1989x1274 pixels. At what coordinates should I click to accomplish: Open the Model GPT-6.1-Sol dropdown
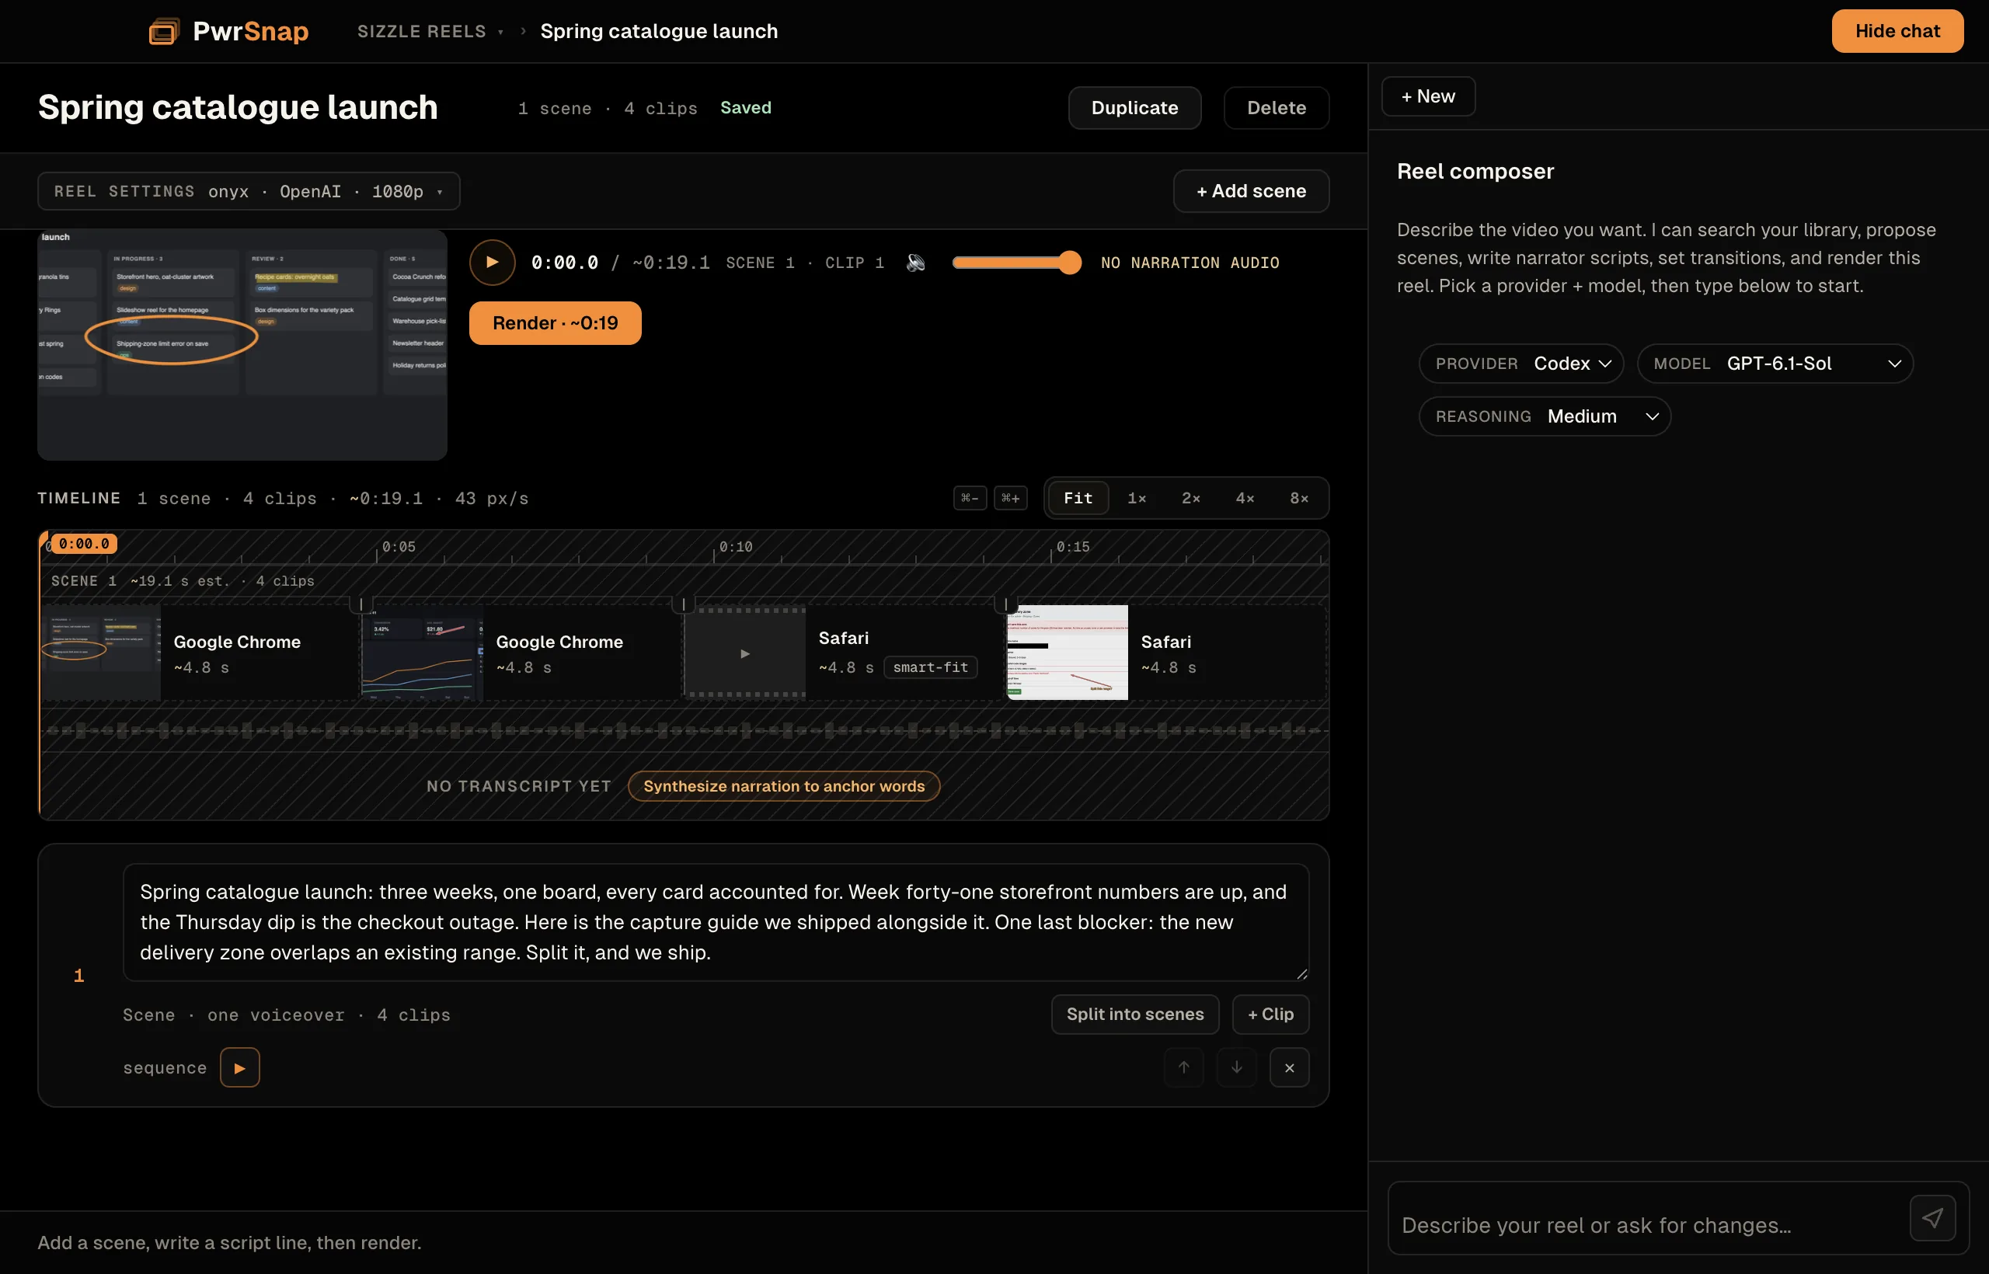click(1775, 364)
